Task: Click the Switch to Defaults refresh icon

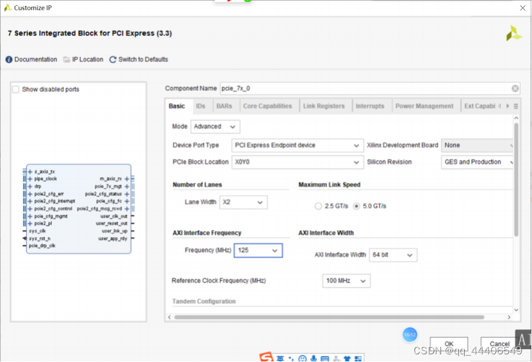Action: click(113, 59)
